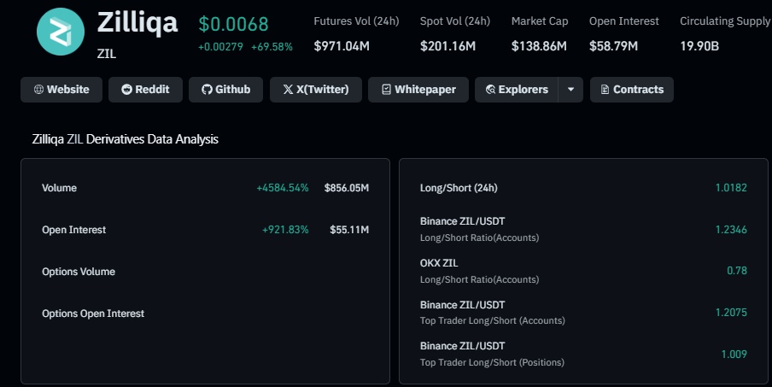Click the X logo icon
The width and height of the screenshot is (772, 387).
287,90
